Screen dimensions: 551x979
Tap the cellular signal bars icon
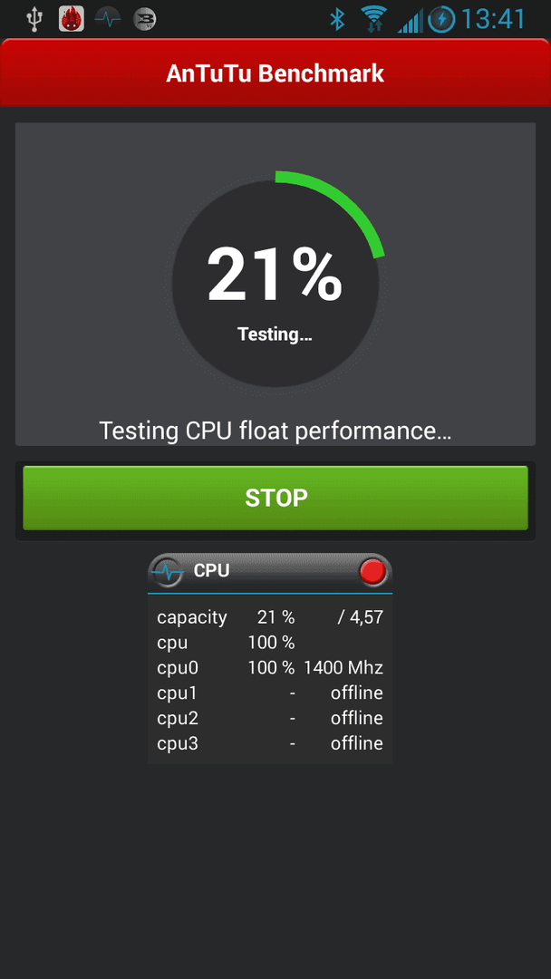[x=410, y=21]
